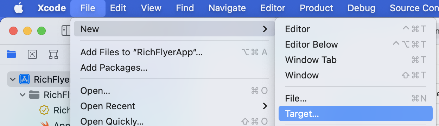Open the Product menu

pos(317,8)
